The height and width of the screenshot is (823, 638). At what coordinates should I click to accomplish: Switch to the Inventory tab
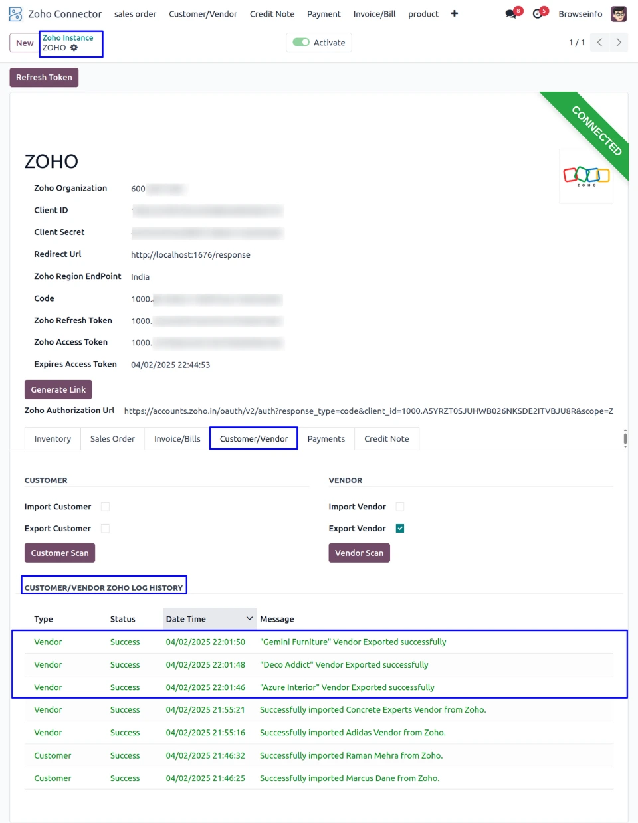tap(53, 439)
